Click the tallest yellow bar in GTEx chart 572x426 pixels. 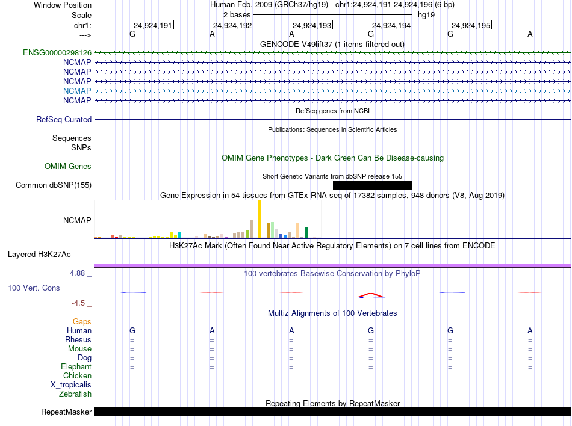pyautogui.click(x=260, y=218)
